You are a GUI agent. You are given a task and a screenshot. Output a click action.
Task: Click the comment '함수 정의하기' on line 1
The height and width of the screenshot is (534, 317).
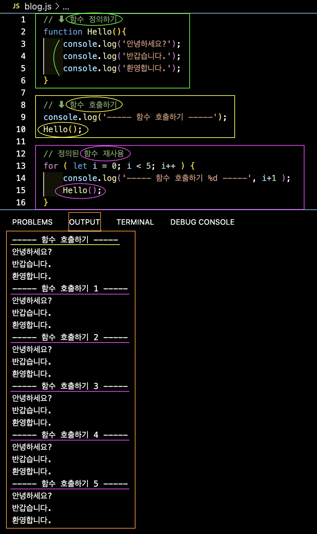[x=93, y=19]
